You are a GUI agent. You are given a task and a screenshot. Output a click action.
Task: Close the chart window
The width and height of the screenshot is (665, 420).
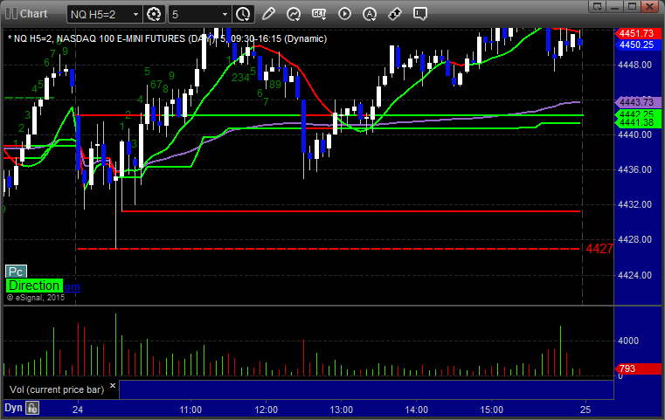650,6
